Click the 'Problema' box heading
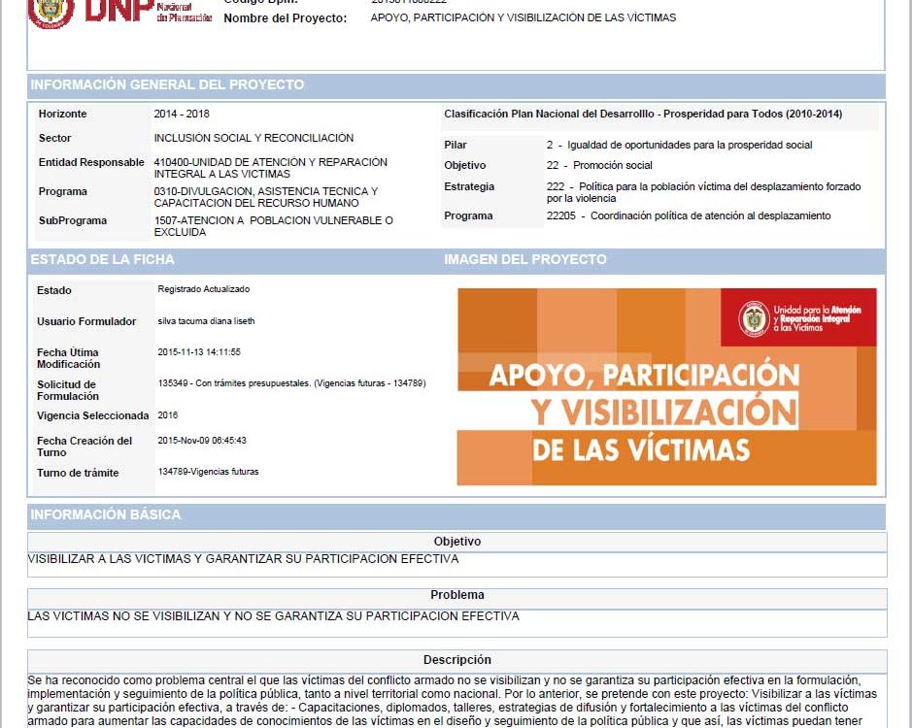Screen dimensions: 912x728 tap(457, 595)
